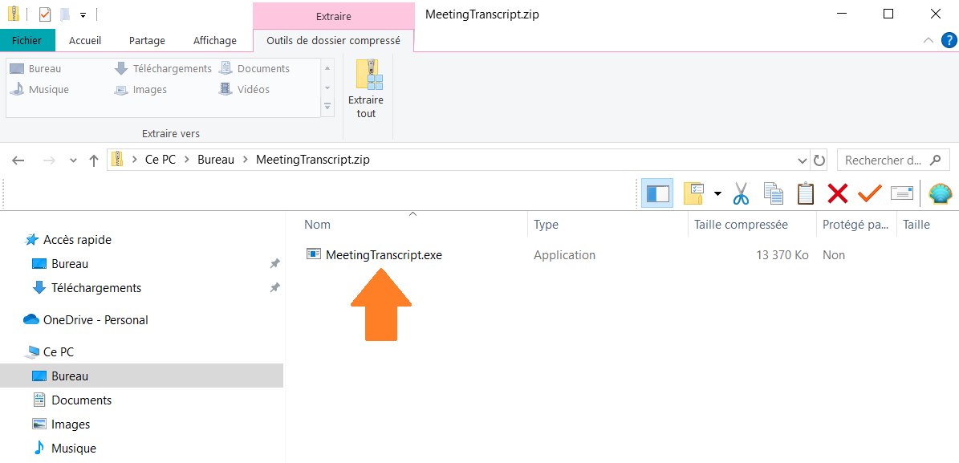Click the red X Delete icon

click(837, 194)
